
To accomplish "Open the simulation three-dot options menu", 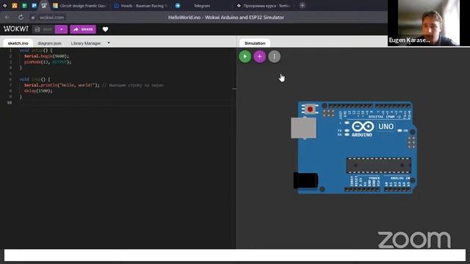I will point(274,56).
